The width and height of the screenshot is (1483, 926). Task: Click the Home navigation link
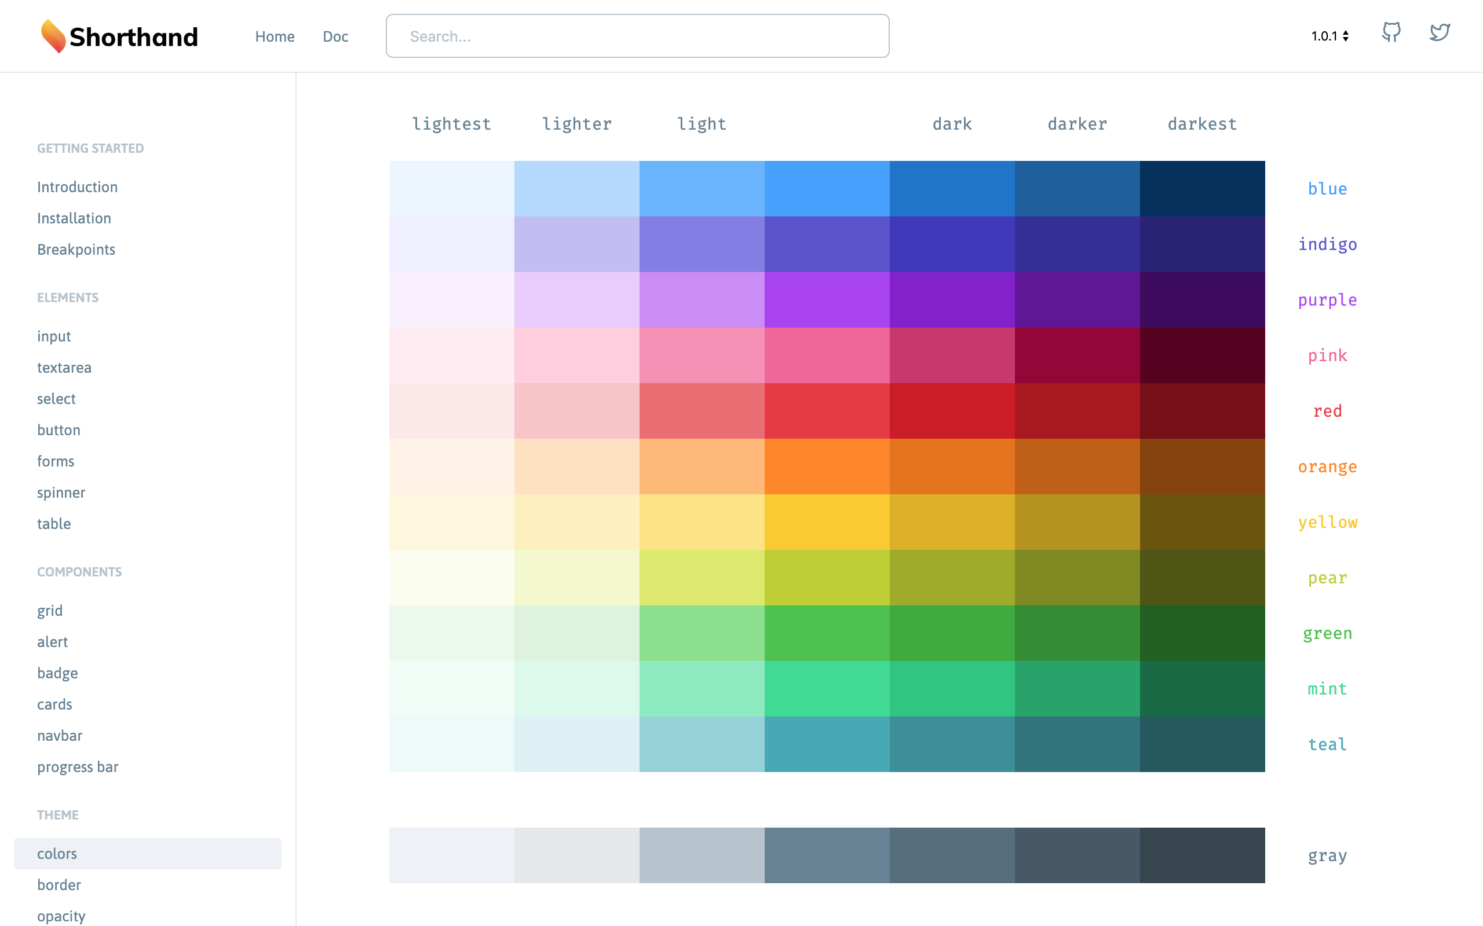tap(275, 36)
